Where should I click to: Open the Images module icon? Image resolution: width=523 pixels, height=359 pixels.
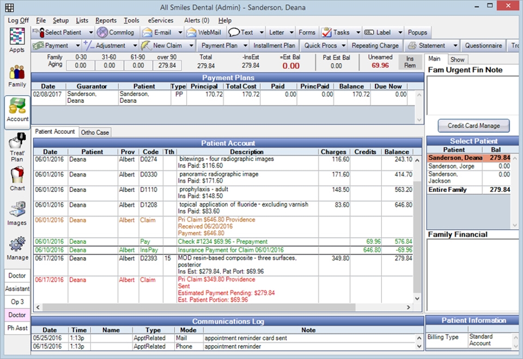(17, 214)
